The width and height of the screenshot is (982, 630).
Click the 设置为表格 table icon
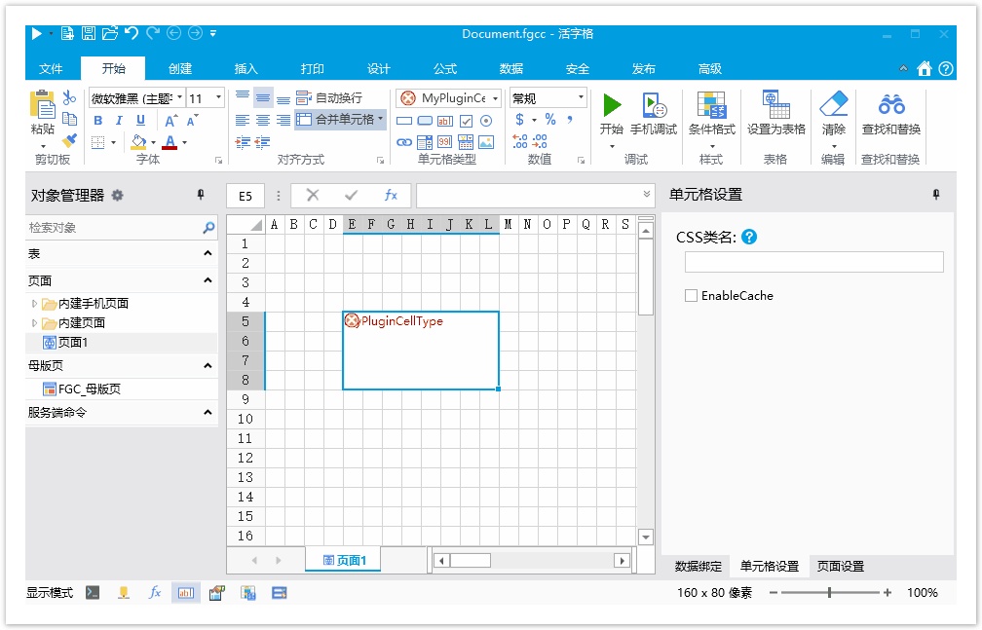pos(775,104)
